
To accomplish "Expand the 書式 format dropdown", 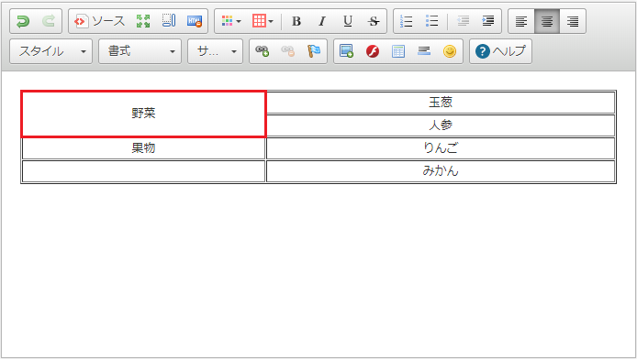I will coord(140,51).
